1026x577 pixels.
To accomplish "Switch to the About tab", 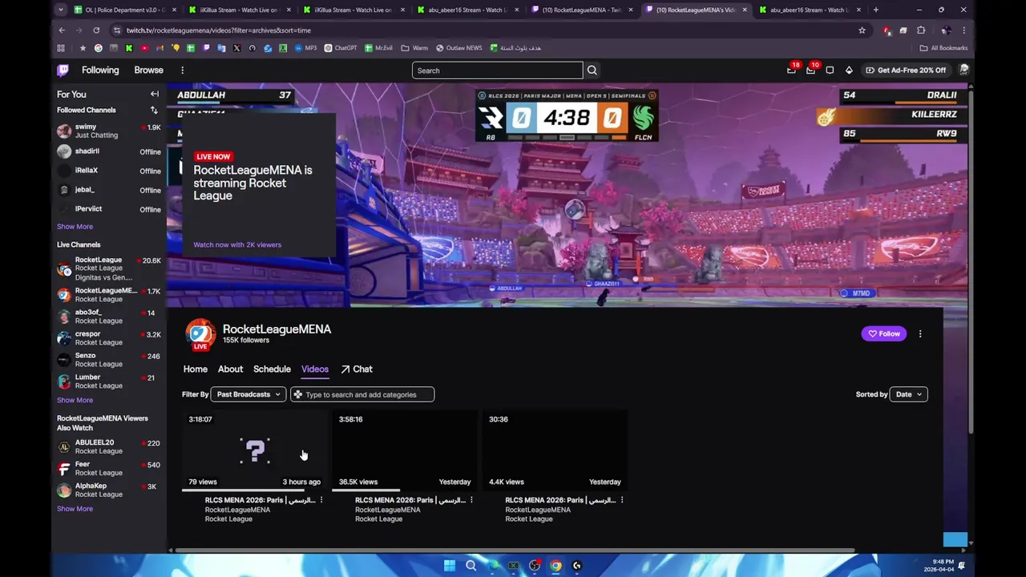I will (x=230, y=369).
